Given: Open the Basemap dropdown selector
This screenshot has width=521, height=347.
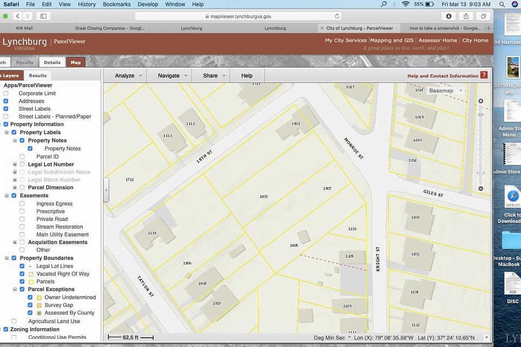Looking at the screenshot, I should tap(446, 91).
